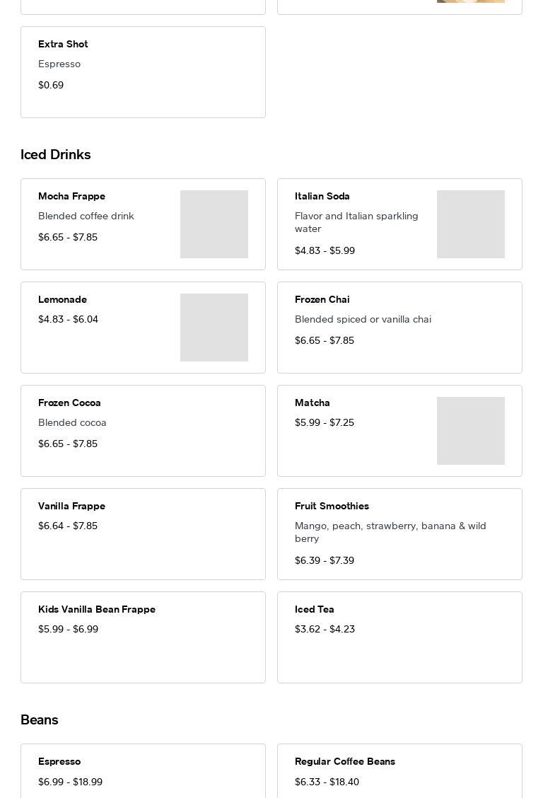Click the Fruit Smoothies flavor description
This screenshot has width=543, height=798.
tap(390, 532)
